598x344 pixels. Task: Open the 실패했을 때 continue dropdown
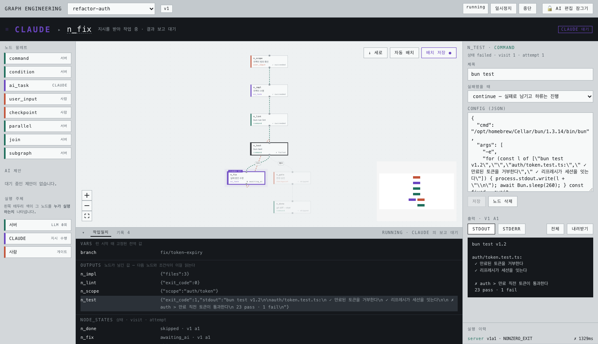[530, 96]
